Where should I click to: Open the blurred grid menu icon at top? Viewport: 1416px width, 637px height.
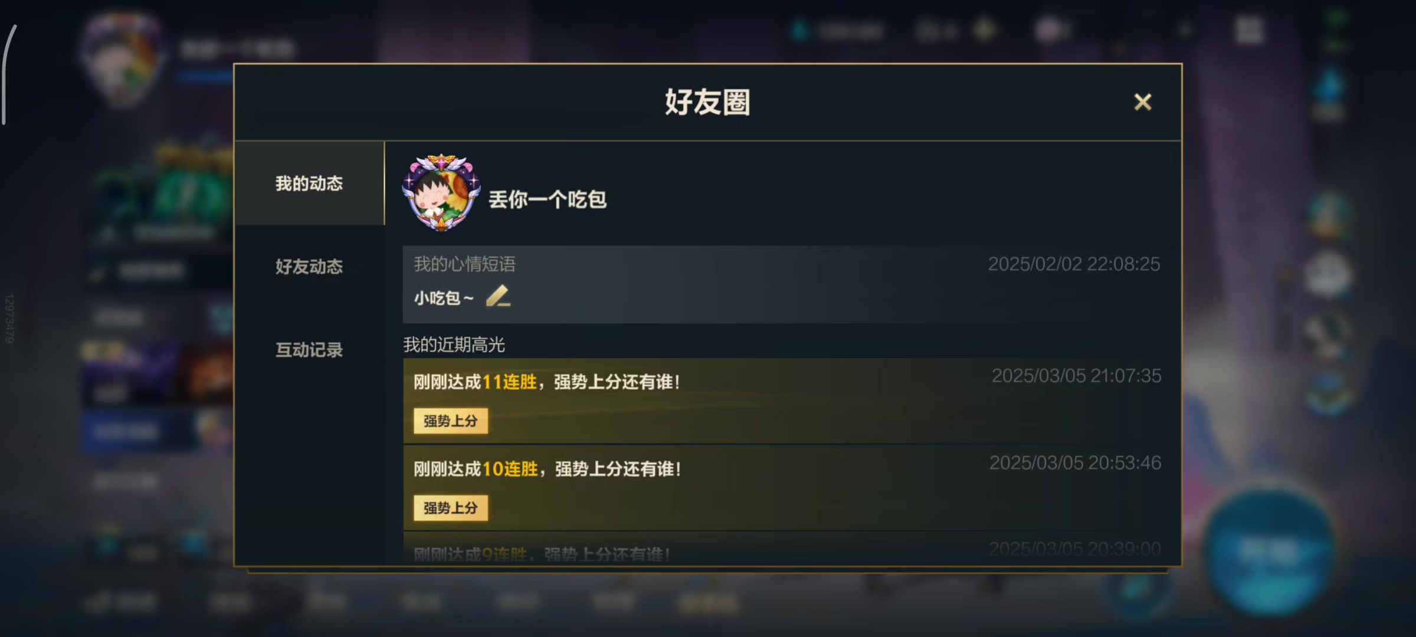pos(1249,30)
